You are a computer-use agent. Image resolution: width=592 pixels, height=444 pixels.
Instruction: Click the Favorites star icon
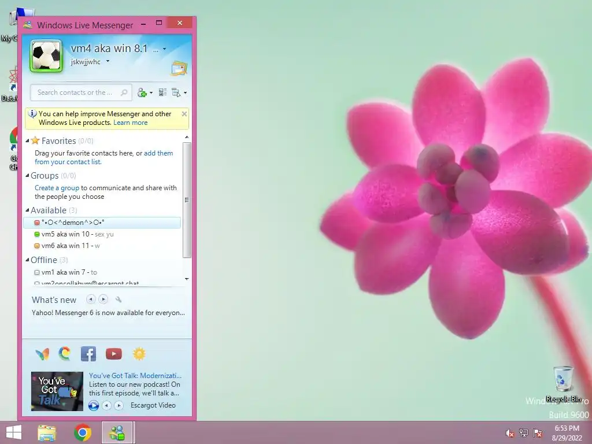click(x=35, y=140)
